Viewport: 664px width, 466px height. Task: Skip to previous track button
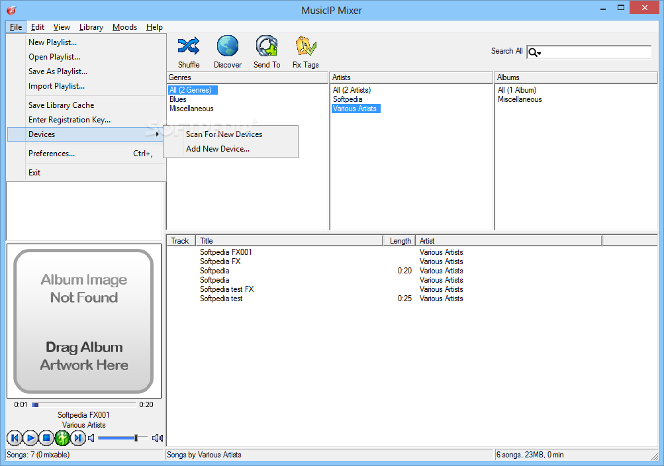click(15, 438)
